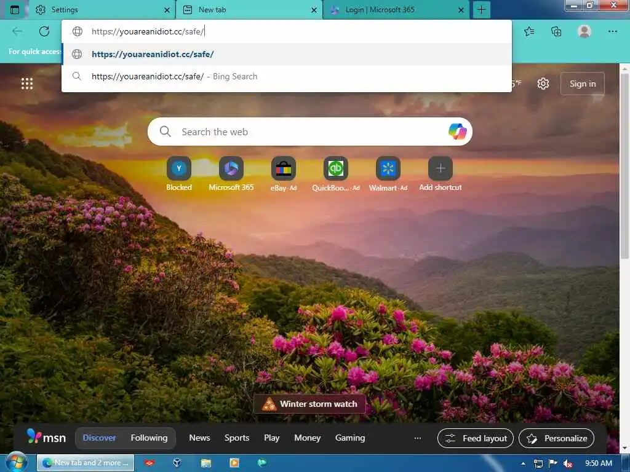630x472 pixels.
Task: Open the Gaming category
Action: click(x=350, y=438)
